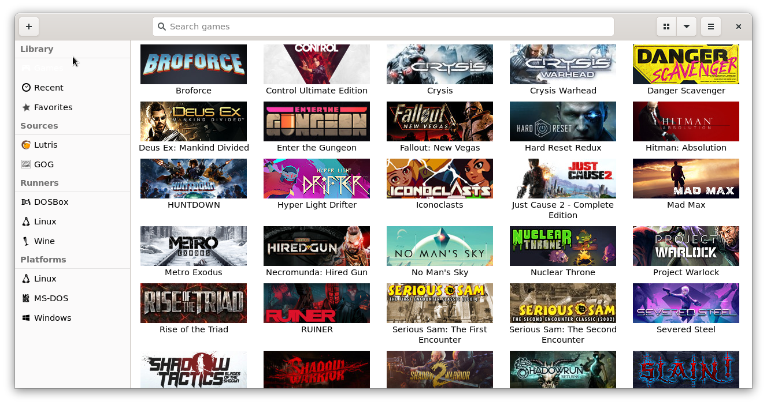Open the Favorites list

coord(53,107)
